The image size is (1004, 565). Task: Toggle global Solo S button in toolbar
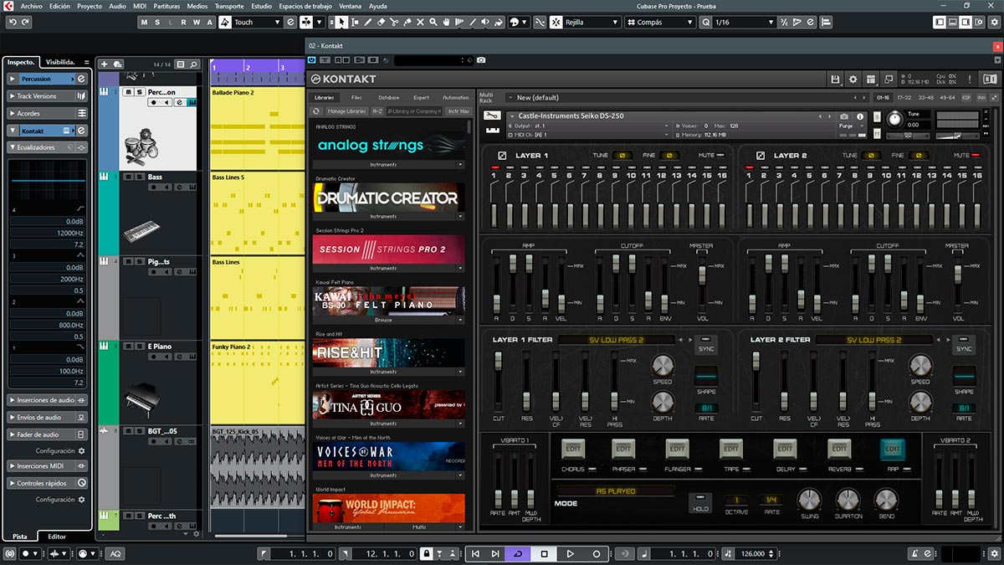coord(157,23)
